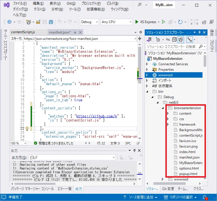The image size is (217, 201).
Task: Select popup.html in Solution Explorer
Action: [188, 174]
